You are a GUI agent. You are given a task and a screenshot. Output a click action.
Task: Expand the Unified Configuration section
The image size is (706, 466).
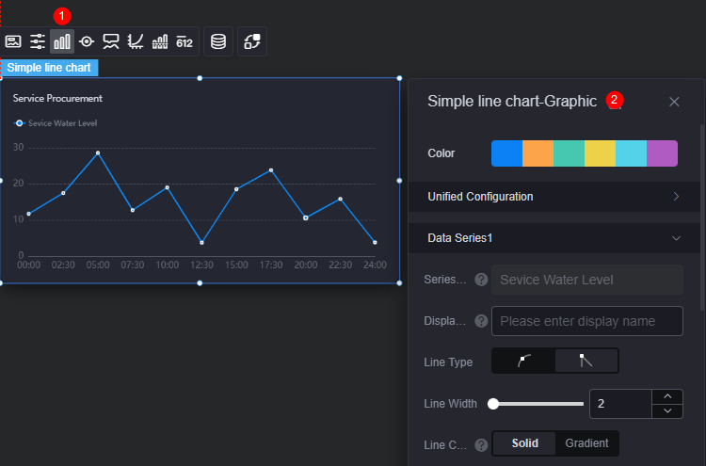coord(554,197)
